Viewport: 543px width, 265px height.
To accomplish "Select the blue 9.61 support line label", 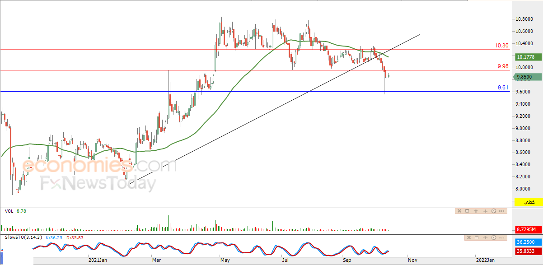I will pos(503,88).
